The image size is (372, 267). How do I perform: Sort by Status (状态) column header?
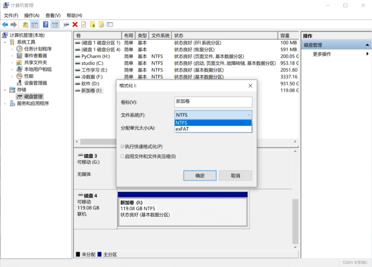(225, 35)
